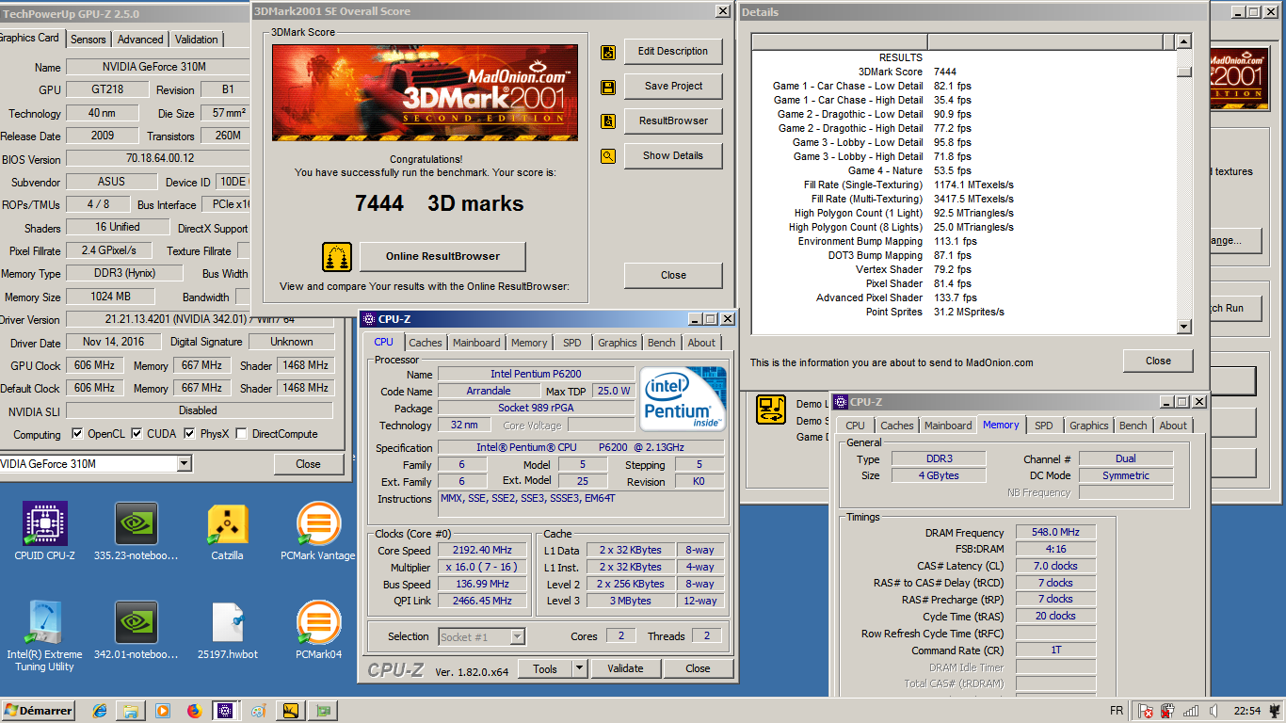Click the ResultBrowser button
This screenshot has height=723, width=1286.
(673, 121)
